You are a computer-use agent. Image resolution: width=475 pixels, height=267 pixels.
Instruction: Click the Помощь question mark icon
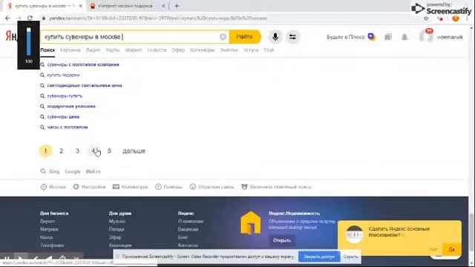[x=158, y=187]
